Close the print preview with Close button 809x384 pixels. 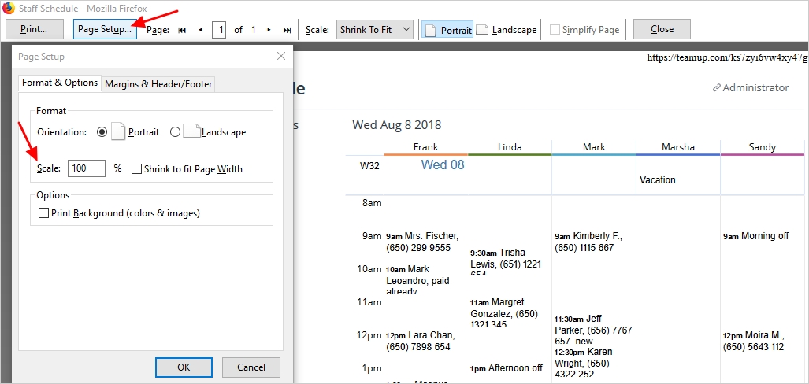(x=662, y=29)
